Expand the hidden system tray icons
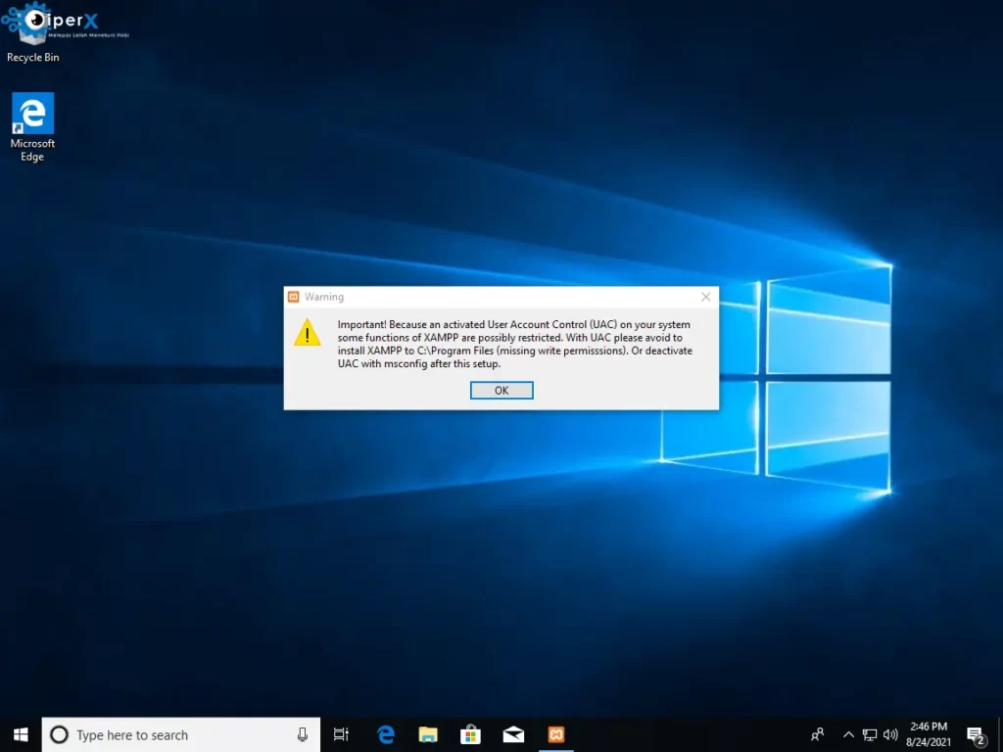This screenshot has height=752, width=1003. pos(848,734)
